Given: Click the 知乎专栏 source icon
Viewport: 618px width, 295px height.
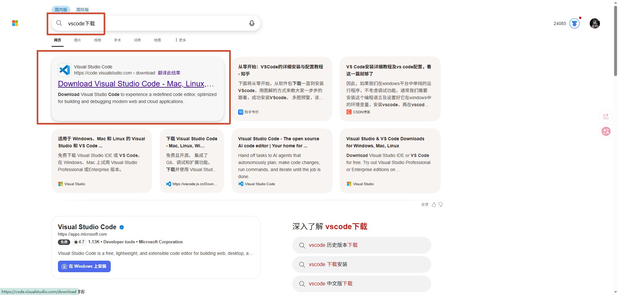Looking at the screenshot, I should (x=241, y=112).
